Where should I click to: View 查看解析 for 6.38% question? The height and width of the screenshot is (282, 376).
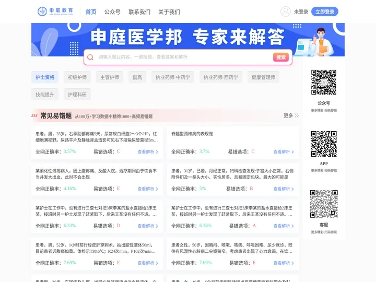[x=284, y=226]
